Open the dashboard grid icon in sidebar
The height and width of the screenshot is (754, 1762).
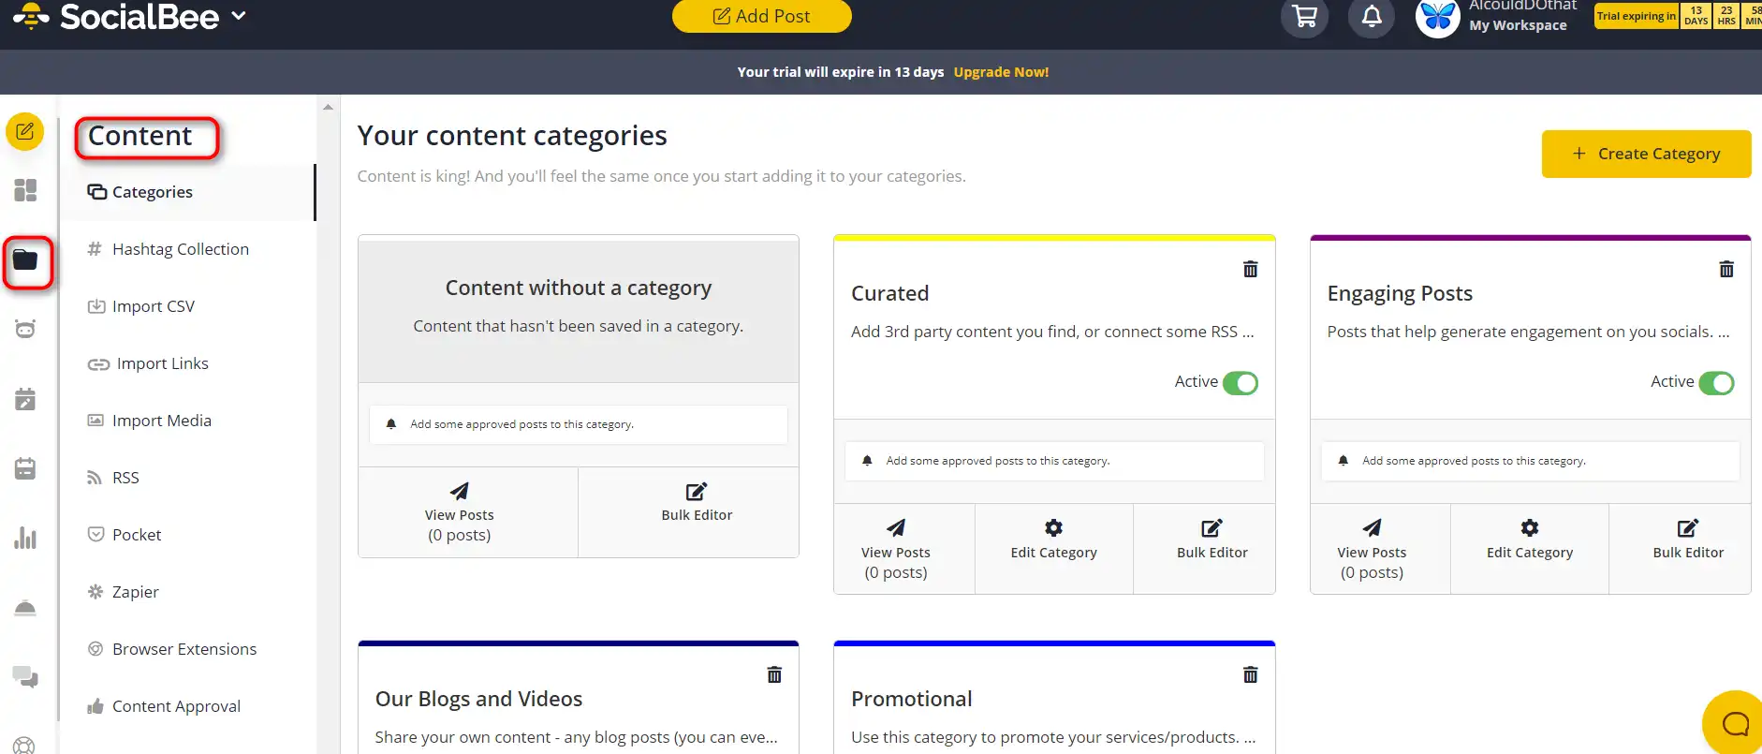point(25,190)
